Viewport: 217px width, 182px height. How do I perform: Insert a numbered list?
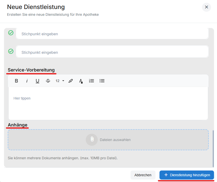91,81
